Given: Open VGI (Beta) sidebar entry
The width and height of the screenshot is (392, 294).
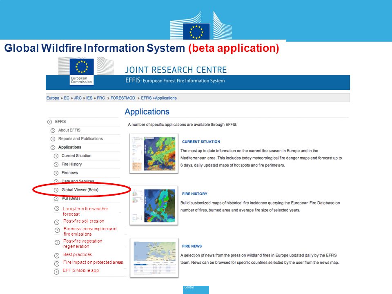Looking at the screenshot, I should coord(71,198).
